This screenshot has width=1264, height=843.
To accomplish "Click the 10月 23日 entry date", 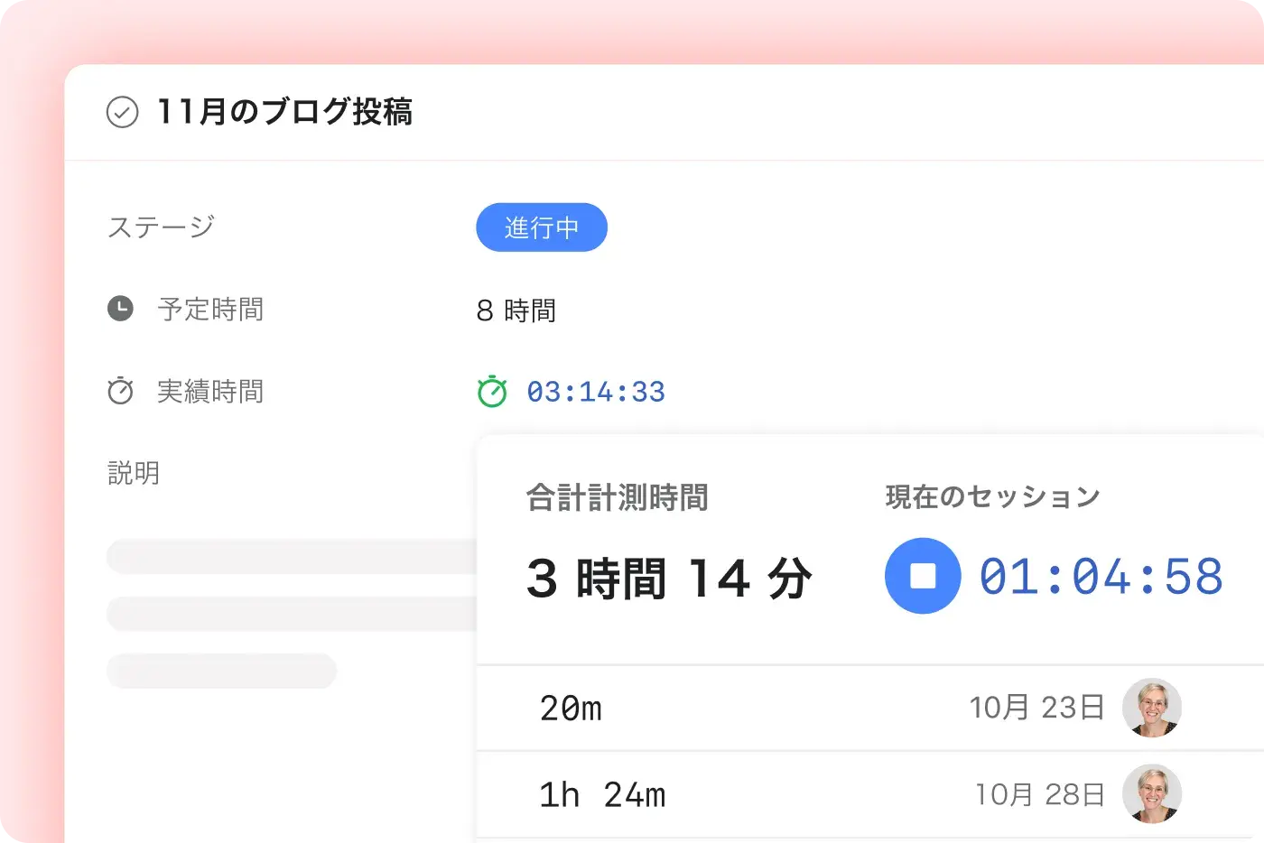I will point(1037,708).
